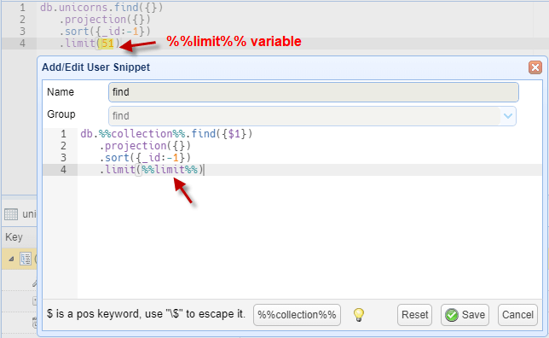This screenshot has width=549, height=338.
Task: Click line 1 of the snippet editor
Action: tap(166, 134)
